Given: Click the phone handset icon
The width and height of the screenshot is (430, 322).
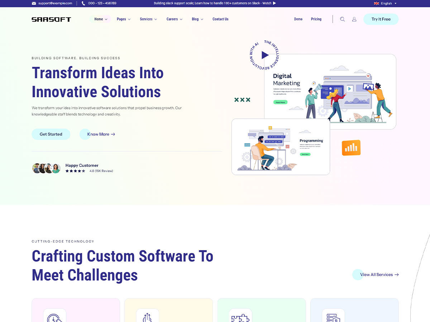Looking at the screenshot, I should pos(83,3).
